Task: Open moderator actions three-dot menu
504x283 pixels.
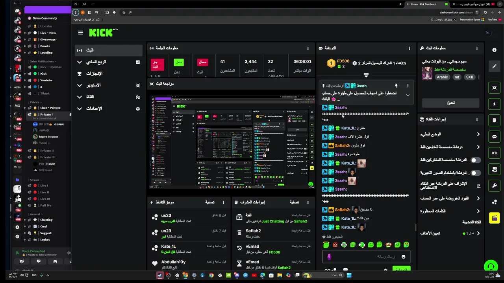Action: click(308, 202)
